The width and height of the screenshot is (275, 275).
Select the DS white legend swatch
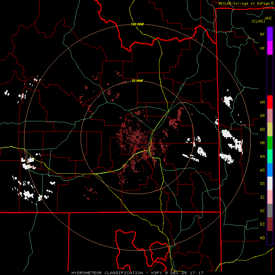coord(270,183)
